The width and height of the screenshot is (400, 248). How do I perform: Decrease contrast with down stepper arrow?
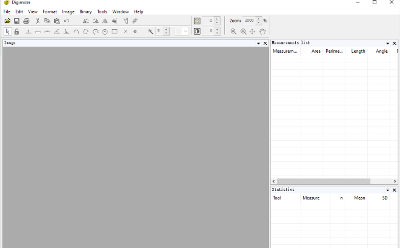(x=217, y=33)
